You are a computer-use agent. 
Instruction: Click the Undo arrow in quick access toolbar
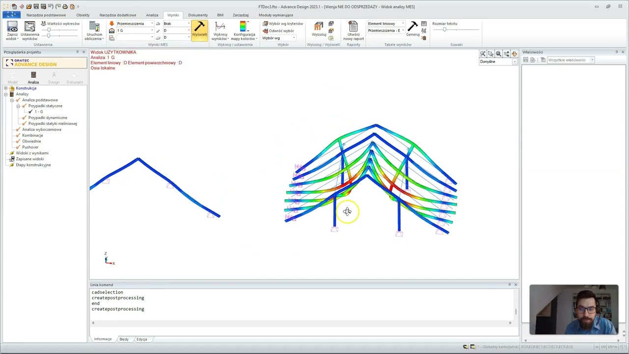pyautogui.click(x=51, y=6)
